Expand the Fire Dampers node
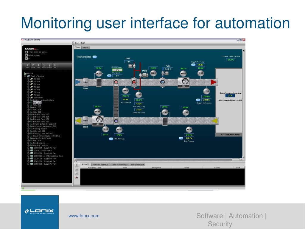Screen dimensions: 305x229 pos(28,143)
